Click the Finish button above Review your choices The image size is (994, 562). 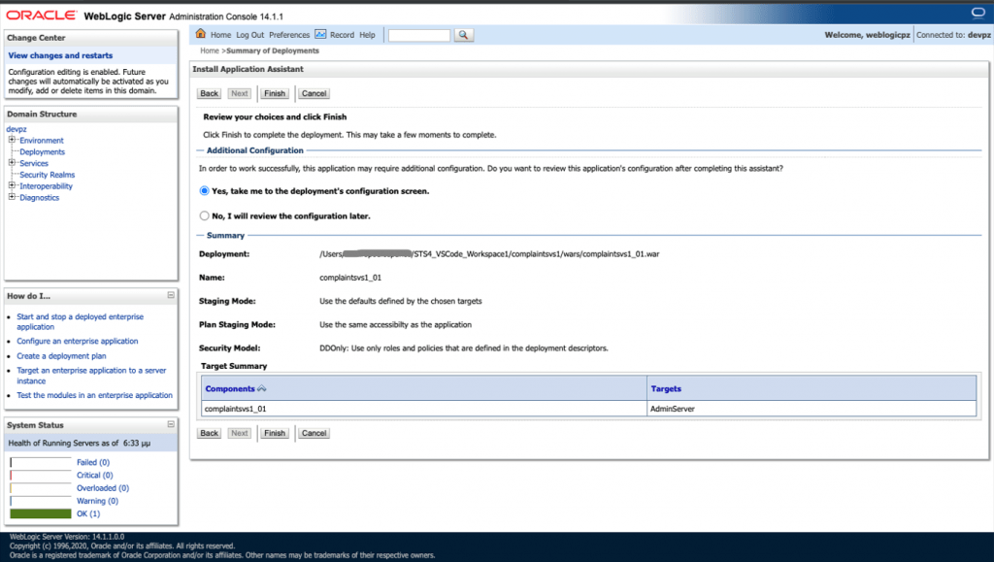[275, 94]
